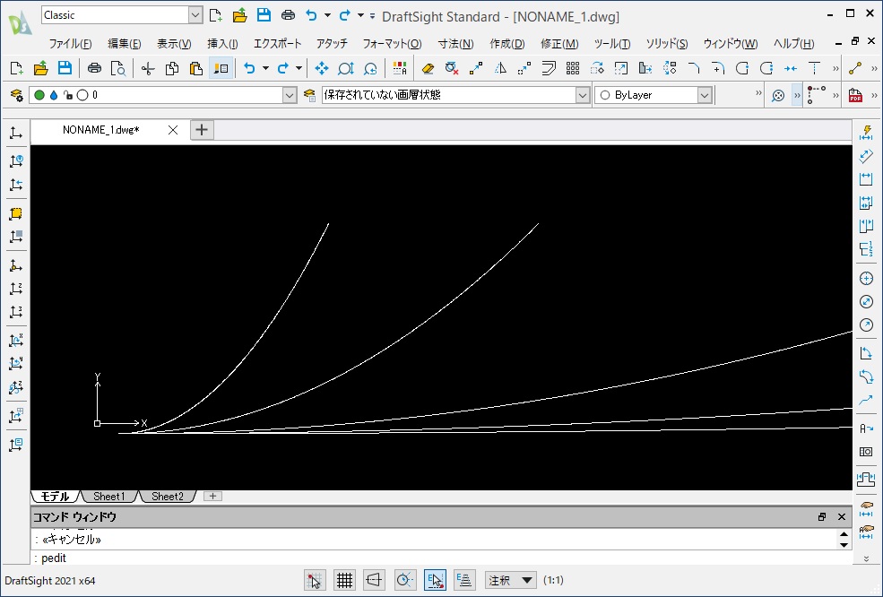Viewport: 883px width, 597px height.
Task: Expand hidden modify toolbar items chevron
Action: click(835, 69)
